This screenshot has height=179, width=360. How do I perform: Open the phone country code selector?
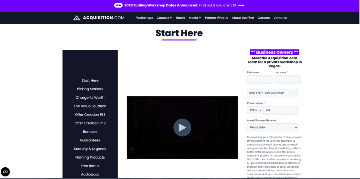[255, 110]
